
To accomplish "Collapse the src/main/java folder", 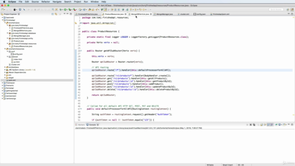I will coord(5,23).
